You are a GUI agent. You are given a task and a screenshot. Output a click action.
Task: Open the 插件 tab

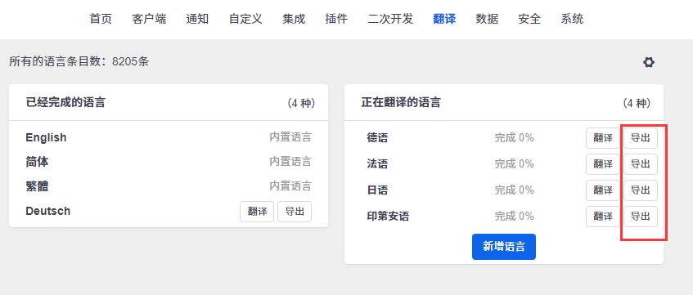tap(336, 19)
